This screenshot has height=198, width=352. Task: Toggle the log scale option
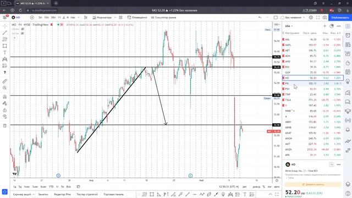point(269,187)
